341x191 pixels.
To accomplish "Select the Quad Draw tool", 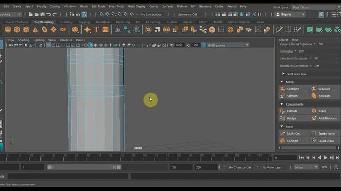I will point(324,141).
